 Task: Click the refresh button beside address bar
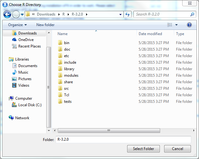(127, 14)
